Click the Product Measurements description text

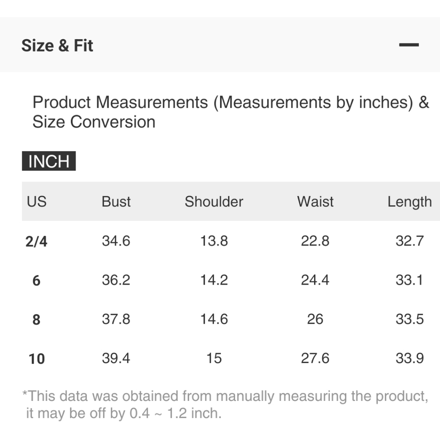coord(231,112)
